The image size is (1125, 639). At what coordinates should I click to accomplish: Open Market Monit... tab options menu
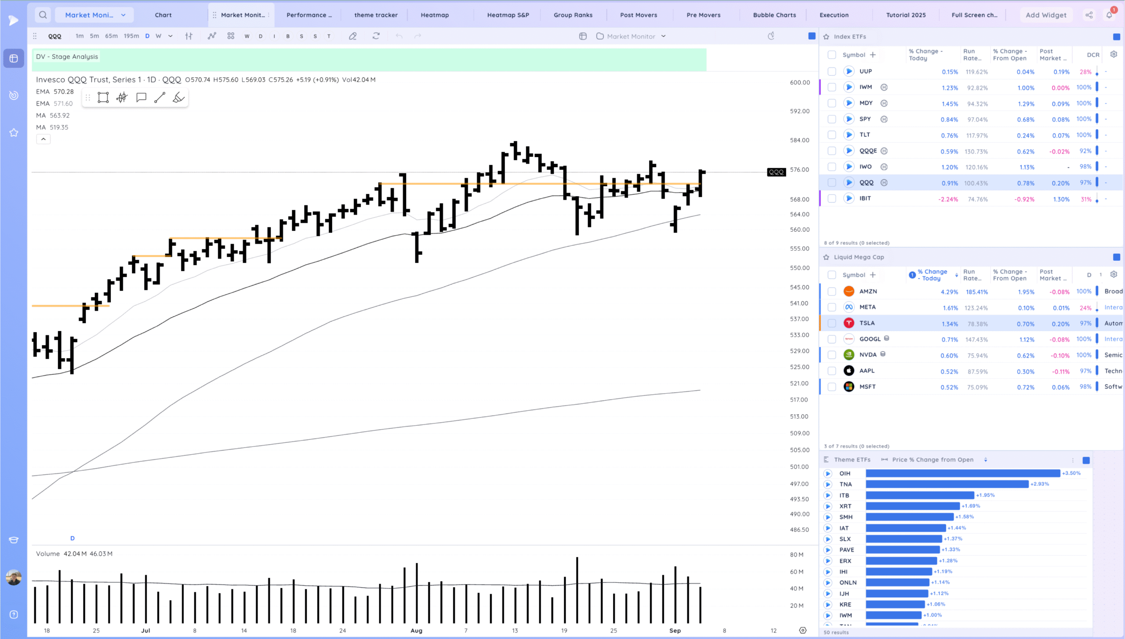[x=269, y=15]
